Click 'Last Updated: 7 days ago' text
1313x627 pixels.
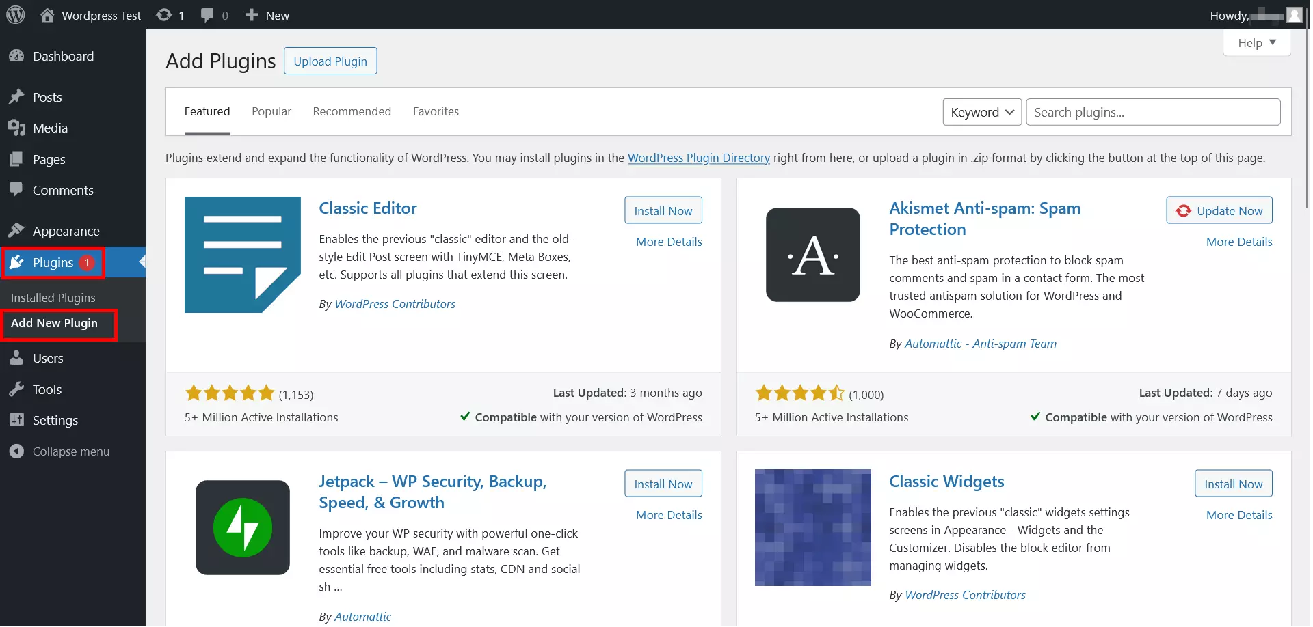(x=1206, y=393)
